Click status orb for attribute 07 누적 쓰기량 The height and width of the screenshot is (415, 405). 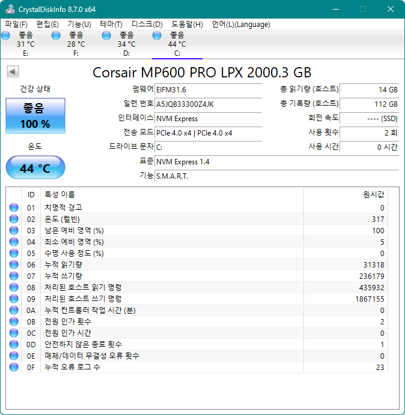pos(14,276)
